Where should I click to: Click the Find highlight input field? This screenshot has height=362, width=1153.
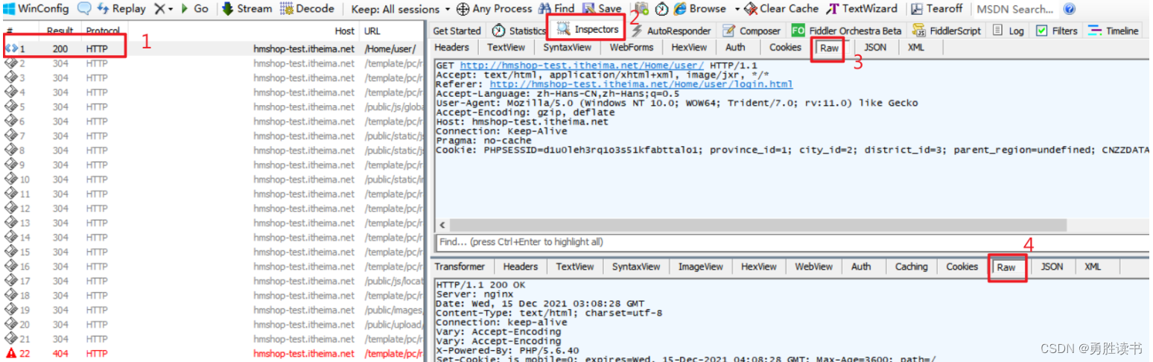[793, 241]
